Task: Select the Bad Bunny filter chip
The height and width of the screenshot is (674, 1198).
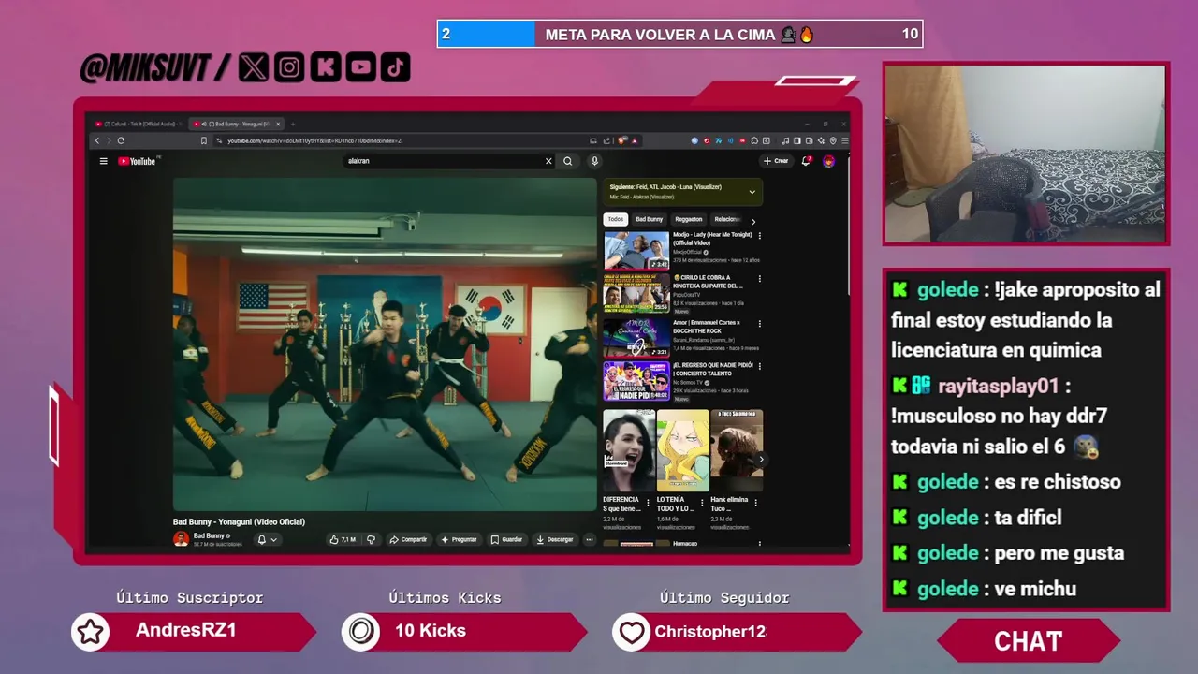Action: click(649, 219)
